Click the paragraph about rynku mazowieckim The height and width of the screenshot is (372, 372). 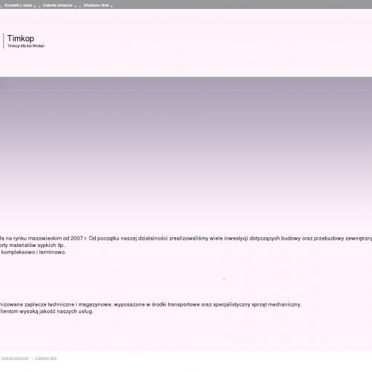tap(186, 238)
